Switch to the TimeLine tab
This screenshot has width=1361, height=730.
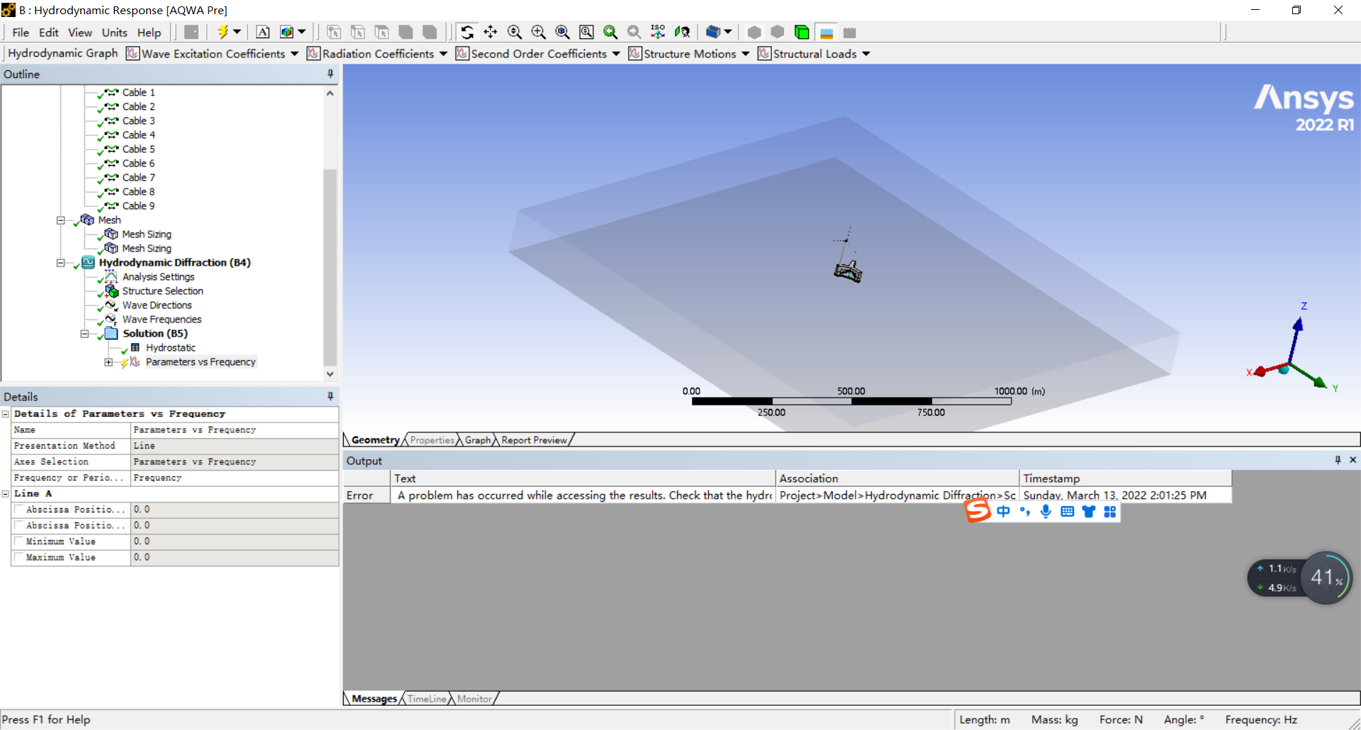(x=427, y=699)
